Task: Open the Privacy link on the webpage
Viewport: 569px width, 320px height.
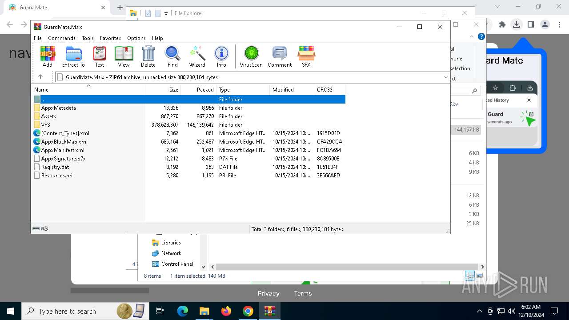Action: point(268,293)
